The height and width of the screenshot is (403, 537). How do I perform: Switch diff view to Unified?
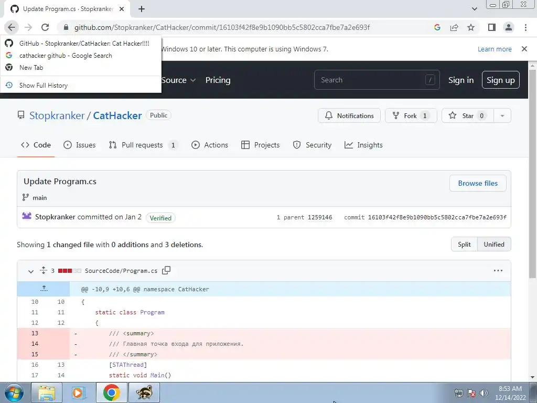[x=494, y=245]
